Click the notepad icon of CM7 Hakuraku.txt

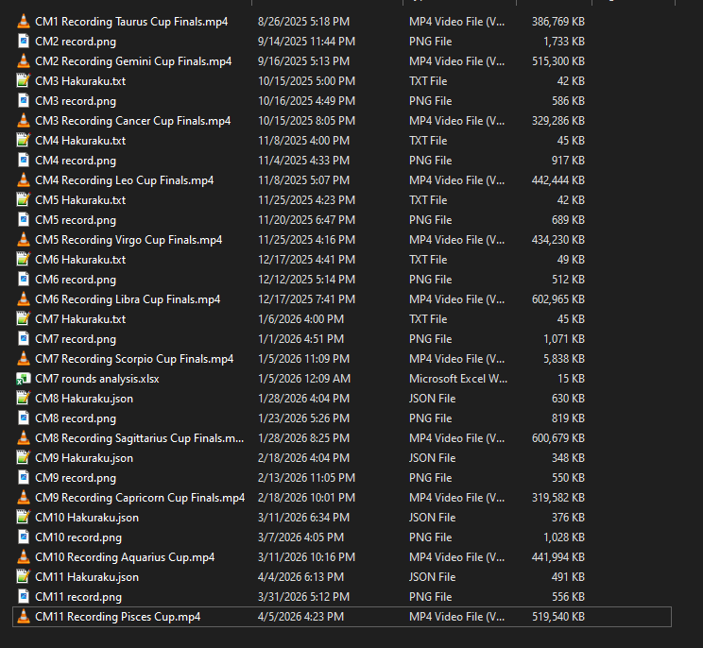pyautogui.click(x=24, y=319)
